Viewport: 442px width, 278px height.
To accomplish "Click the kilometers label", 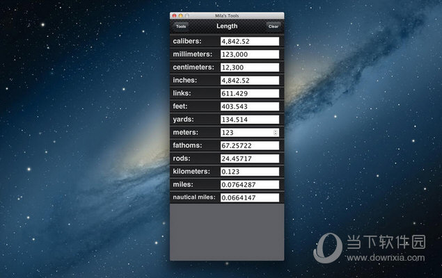I will (x=191, y=172).
